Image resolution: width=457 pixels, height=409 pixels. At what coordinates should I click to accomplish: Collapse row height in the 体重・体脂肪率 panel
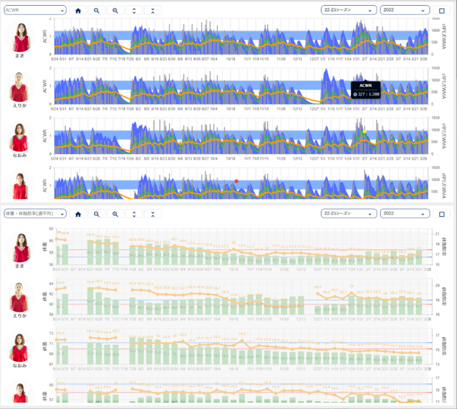[153, 214]
